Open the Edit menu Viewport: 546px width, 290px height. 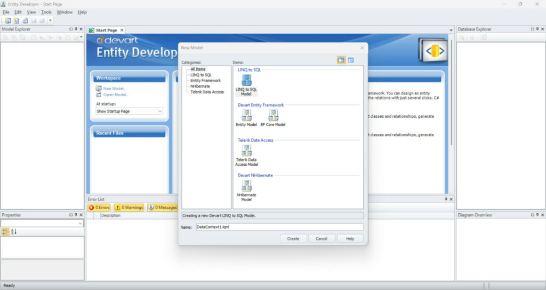[18, 12]
